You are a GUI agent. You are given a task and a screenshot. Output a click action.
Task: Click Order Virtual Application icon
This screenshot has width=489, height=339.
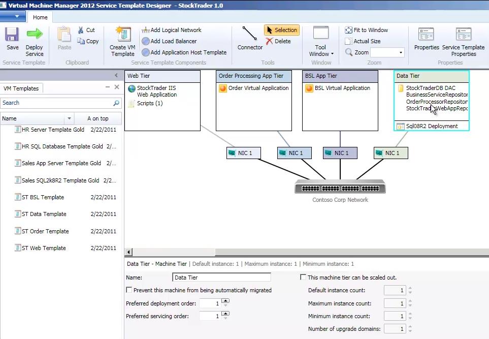[223, 88]
